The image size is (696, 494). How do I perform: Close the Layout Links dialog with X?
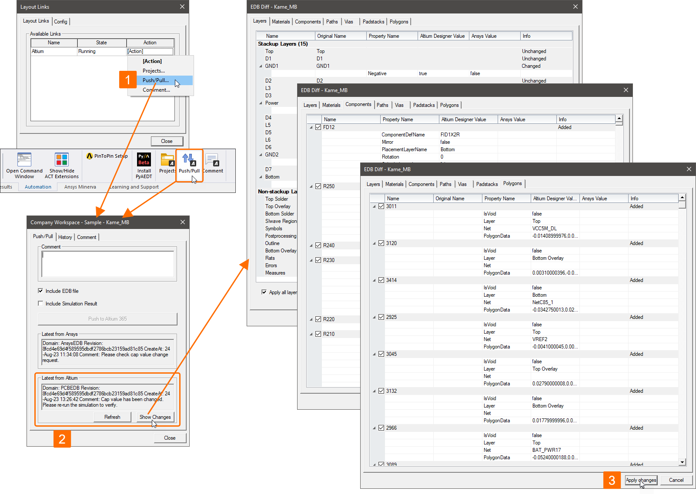[x=182, y=7]
